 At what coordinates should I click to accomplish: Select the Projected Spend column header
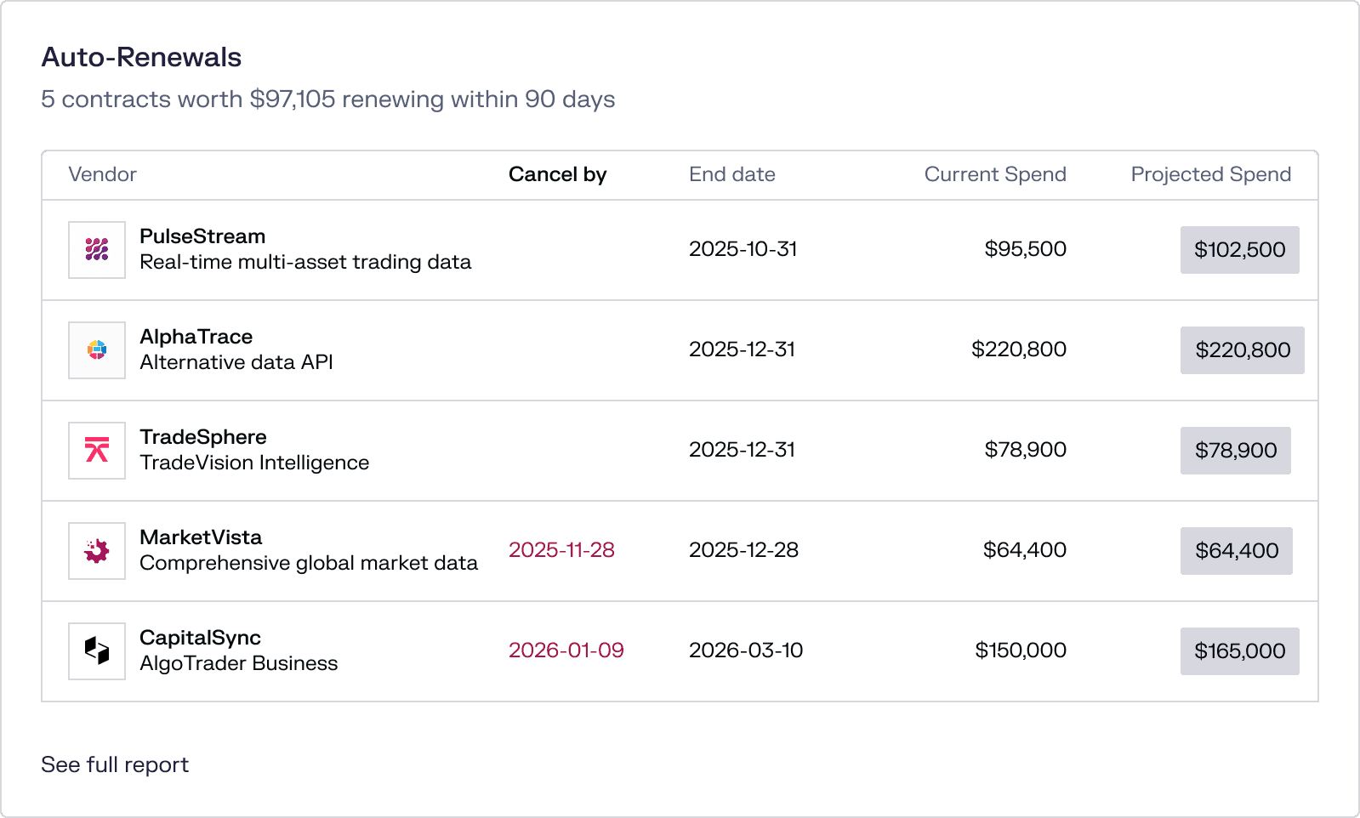point(1210,174)
